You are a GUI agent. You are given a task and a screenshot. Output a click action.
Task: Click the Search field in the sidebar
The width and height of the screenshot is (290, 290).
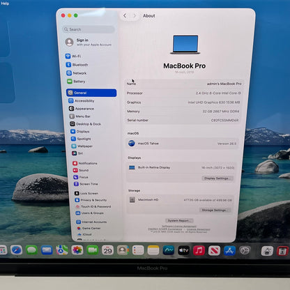coord(89,29)
